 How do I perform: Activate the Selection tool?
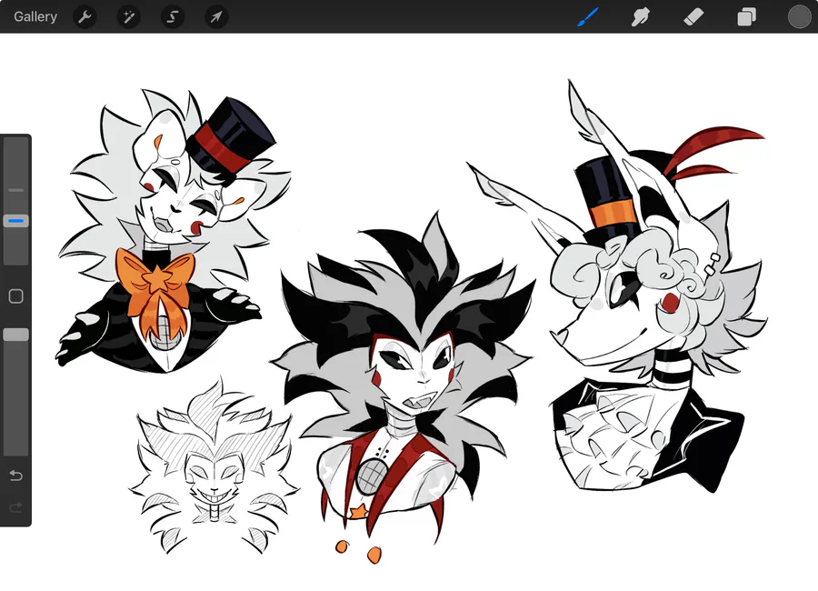(x=172, y=17)
